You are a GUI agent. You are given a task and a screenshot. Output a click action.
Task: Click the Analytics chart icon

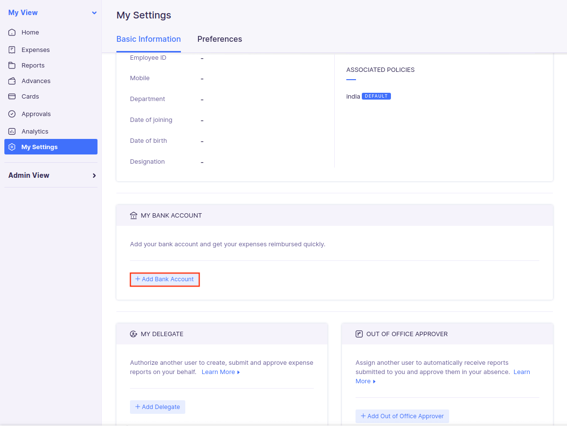12,132
